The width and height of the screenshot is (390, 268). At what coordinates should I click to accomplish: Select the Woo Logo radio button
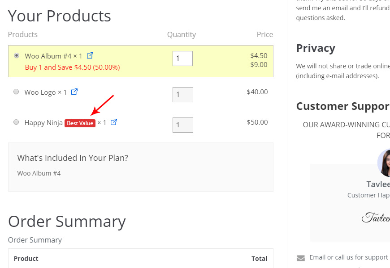16,92
